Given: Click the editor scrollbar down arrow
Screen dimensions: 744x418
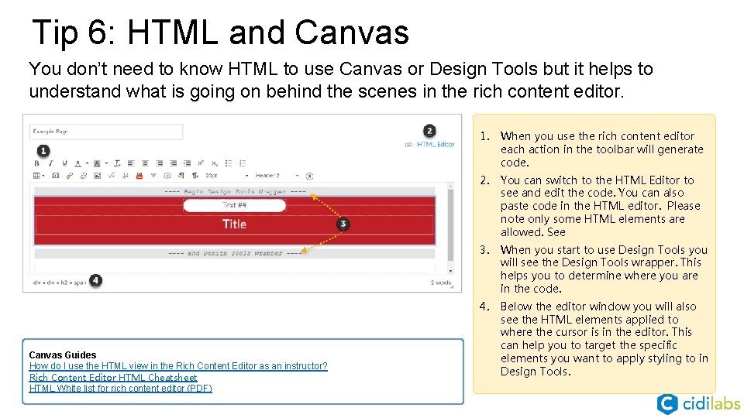Looking at the screenshot, I should (450, 271).
